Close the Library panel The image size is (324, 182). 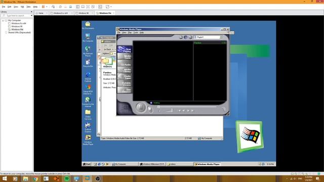31,12
